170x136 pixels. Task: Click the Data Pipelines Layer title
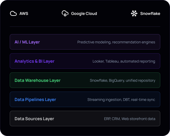(x=35, y=99)
